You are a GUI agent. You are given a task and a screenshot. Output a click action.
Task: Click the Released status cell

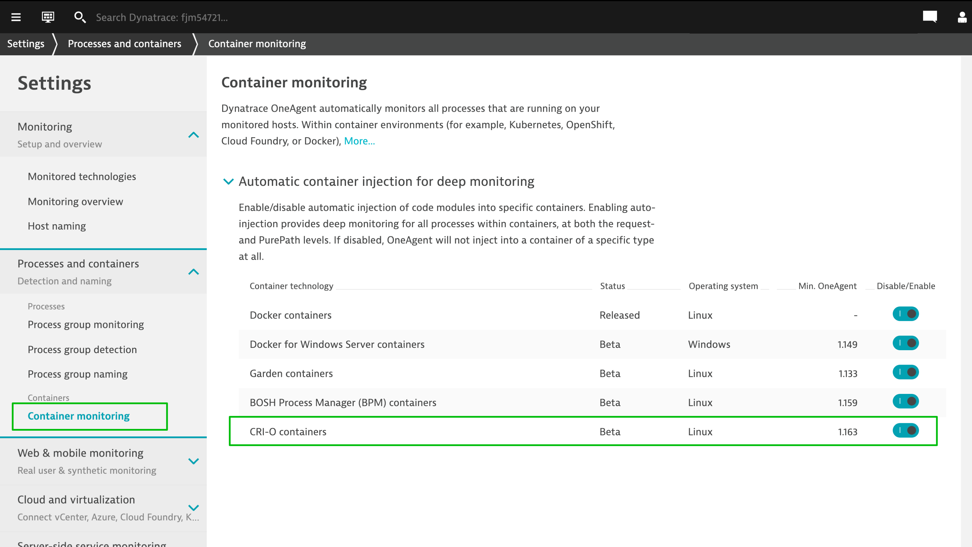(x=620, y=315)
